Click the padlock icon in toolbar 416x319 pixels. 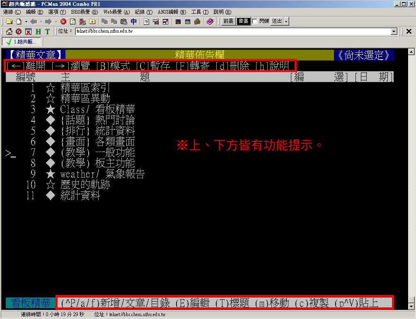pyautogui.click(x=197, y=22)
